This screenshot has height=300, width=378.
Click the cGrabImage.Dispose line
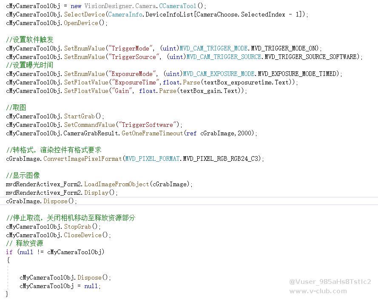click(41, 201)
